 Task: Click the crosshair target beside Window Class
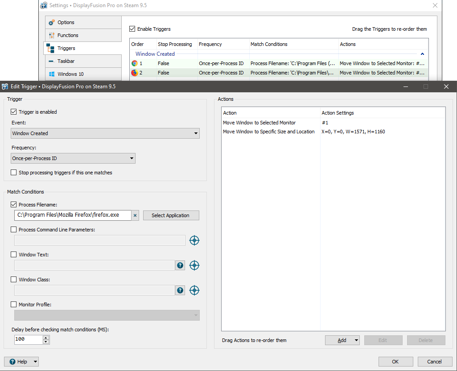[x=194, y=290]
